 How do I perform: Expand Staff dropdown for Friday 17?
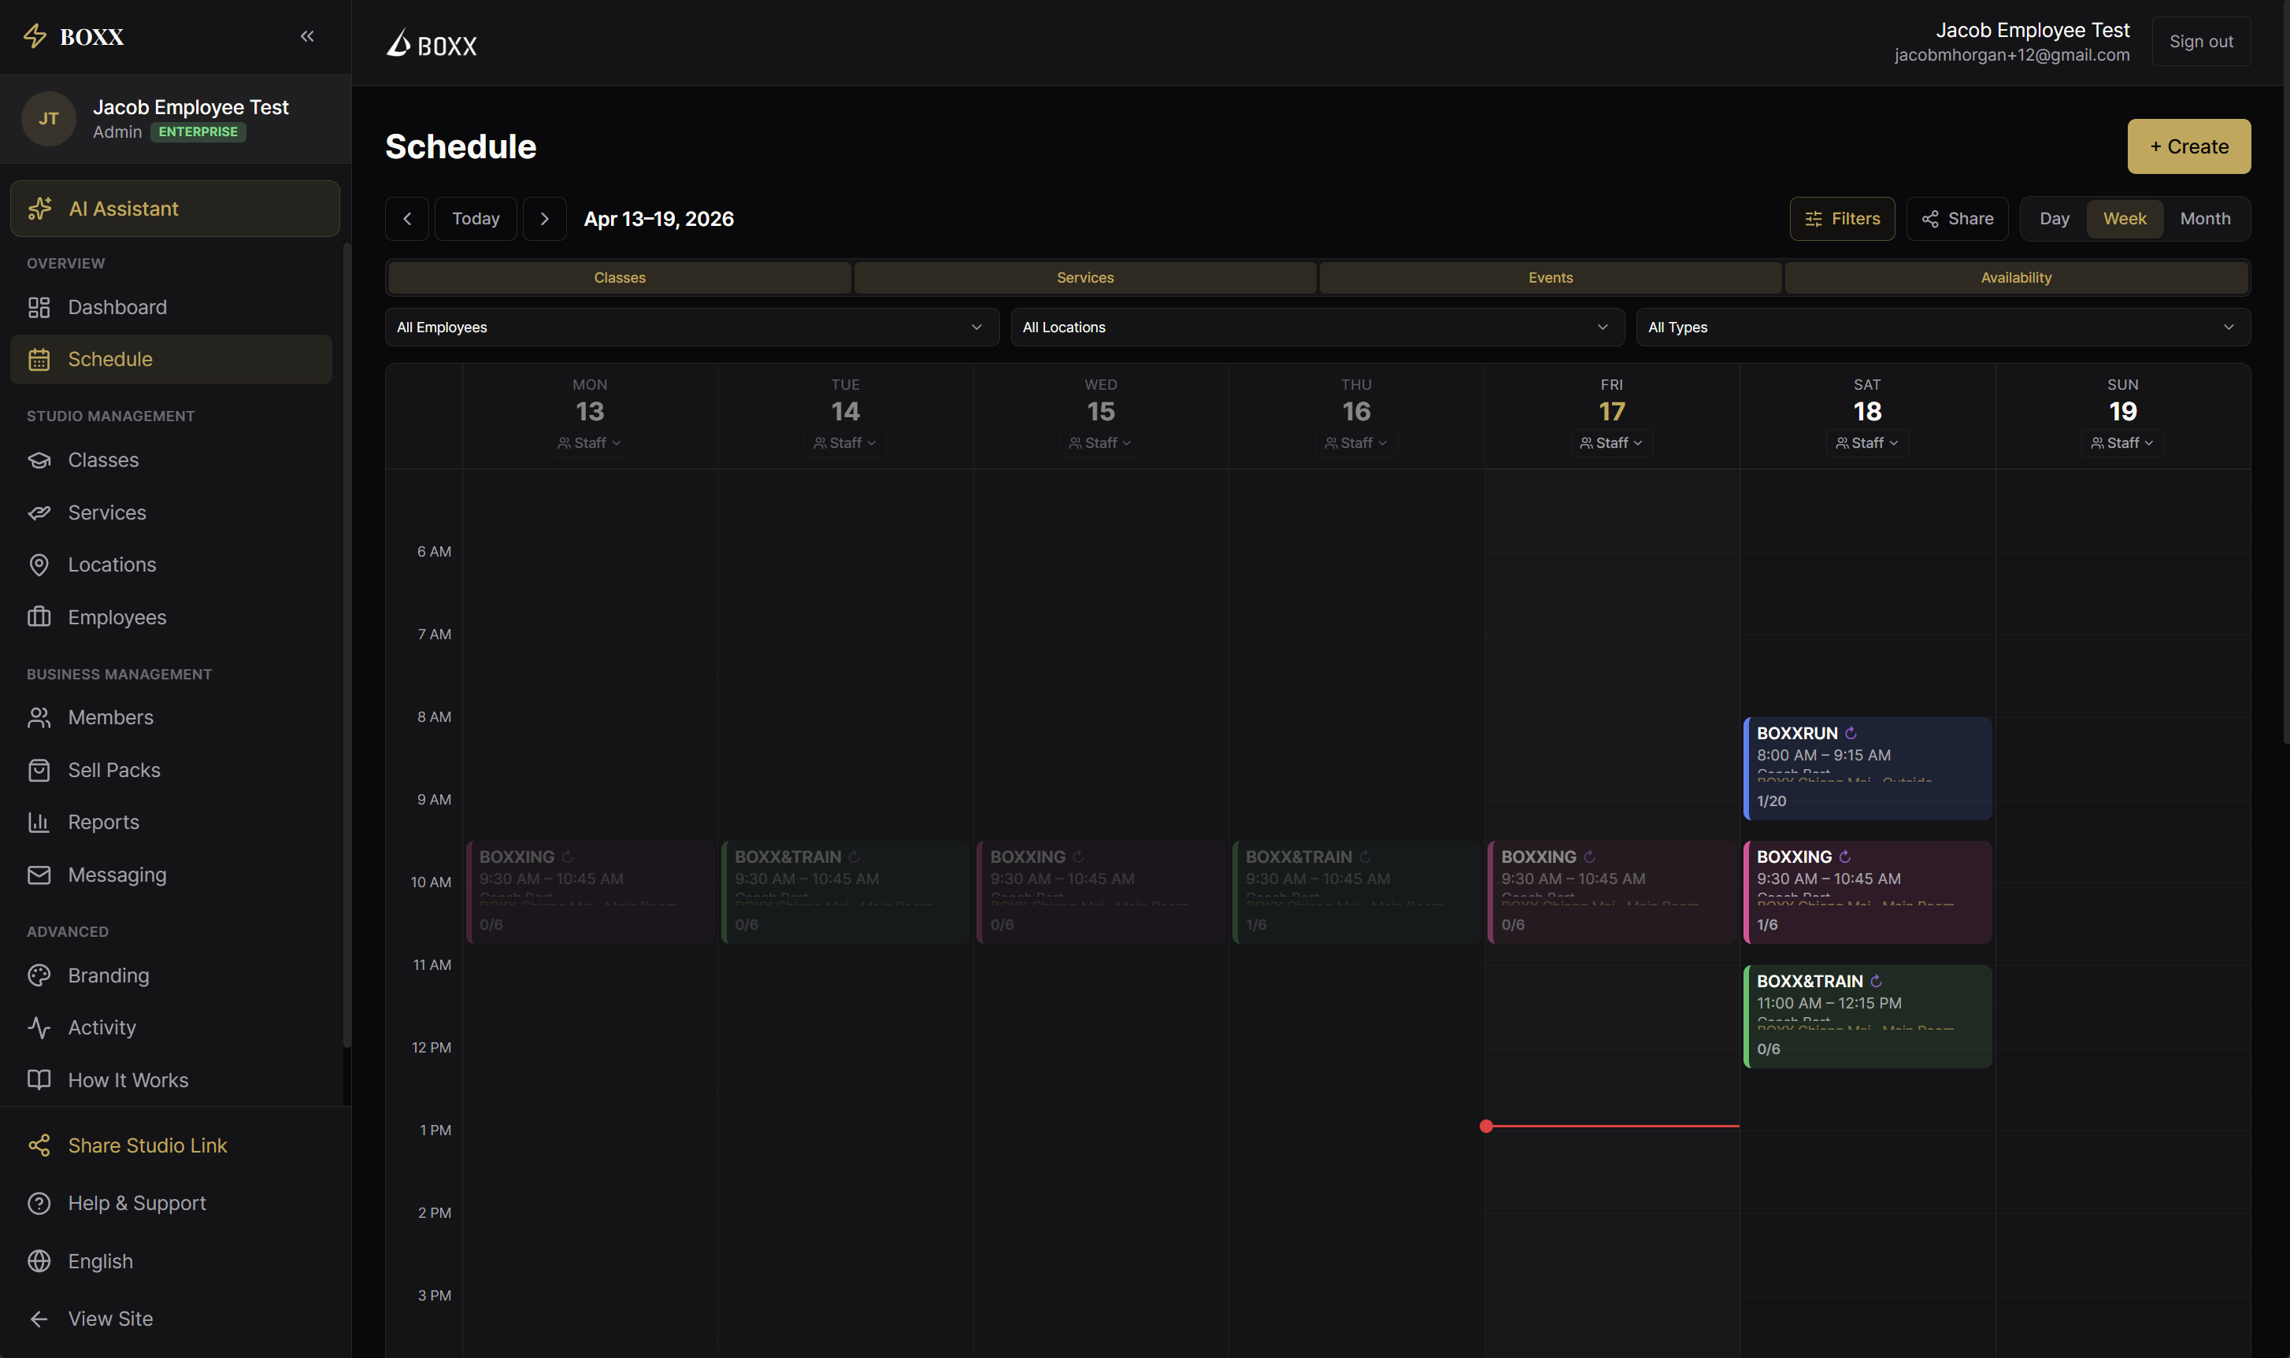point(1611,443)
